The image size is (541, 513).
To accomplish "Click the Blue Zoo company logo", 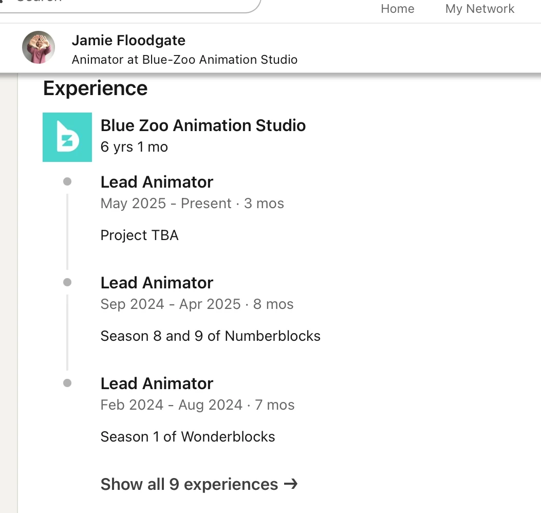I will [x=67, y=137].
